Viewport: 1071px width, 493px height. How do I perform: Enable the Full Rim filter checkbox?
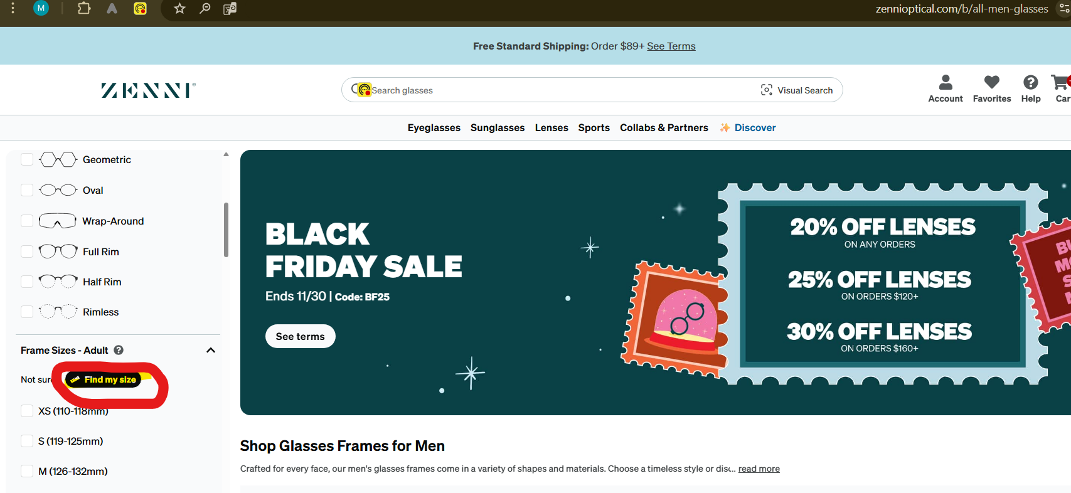(27, 252)
